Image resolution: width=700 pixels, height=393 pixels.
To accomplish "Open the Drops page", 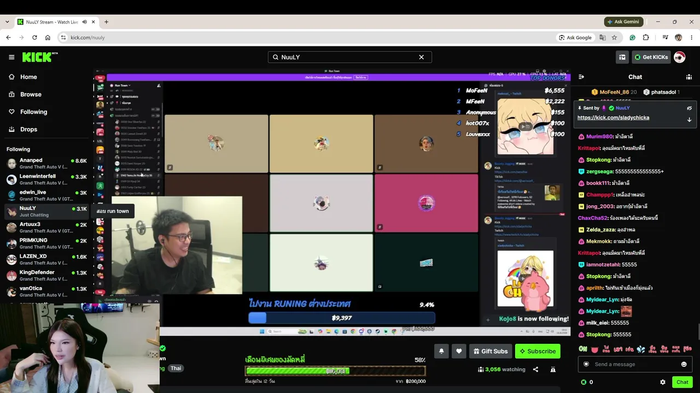I will click(23, 129).
